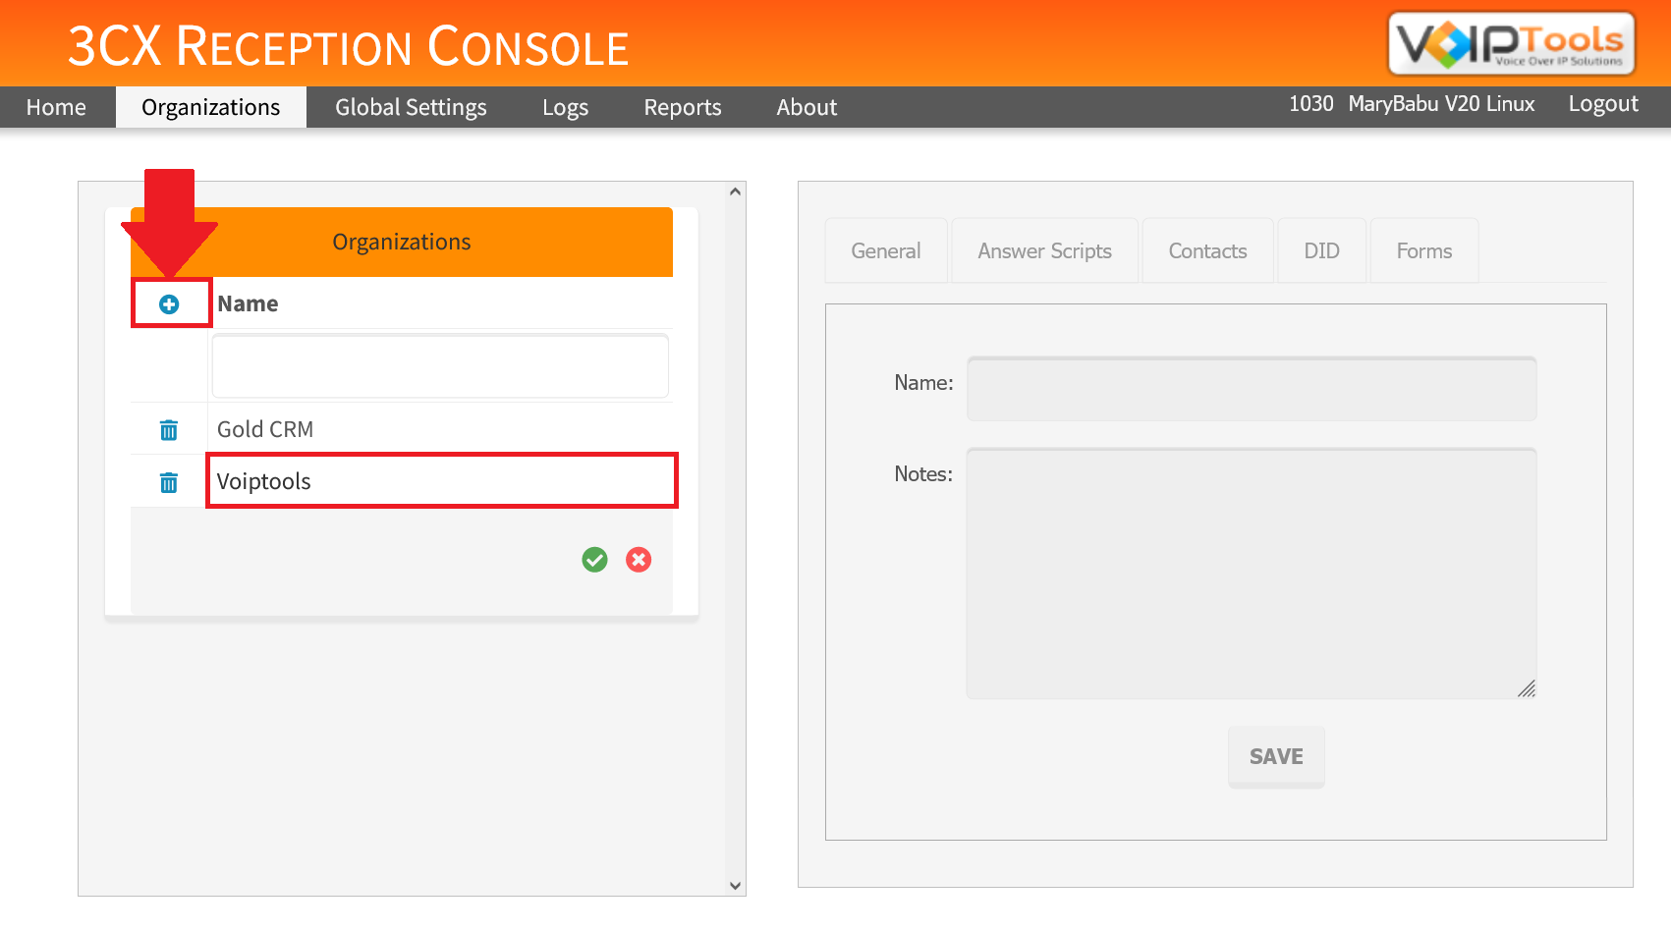This screenshot has height=932, width=1671.
Task: Click the SAVE button
Action: 1275,756
